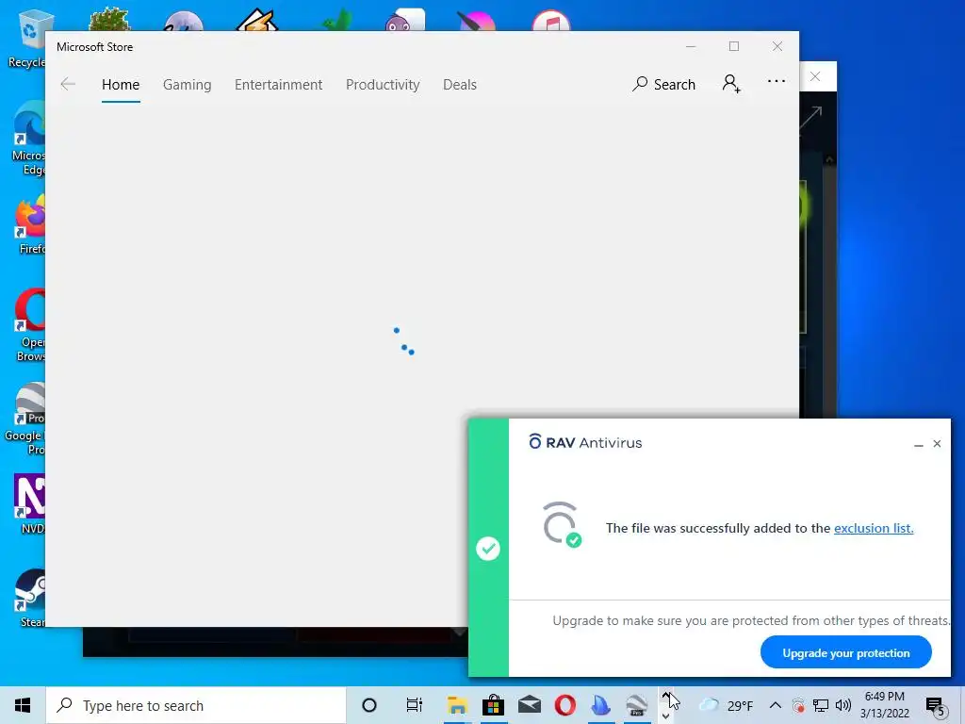965x724 pixels.
Task: Open the Deals tab
Action: (460, 84)
